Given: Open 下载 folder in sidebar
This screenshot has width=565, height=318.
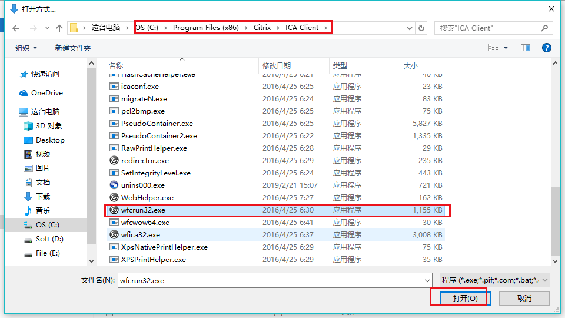Looking at the screenshot, I should (x=37, y=196).
